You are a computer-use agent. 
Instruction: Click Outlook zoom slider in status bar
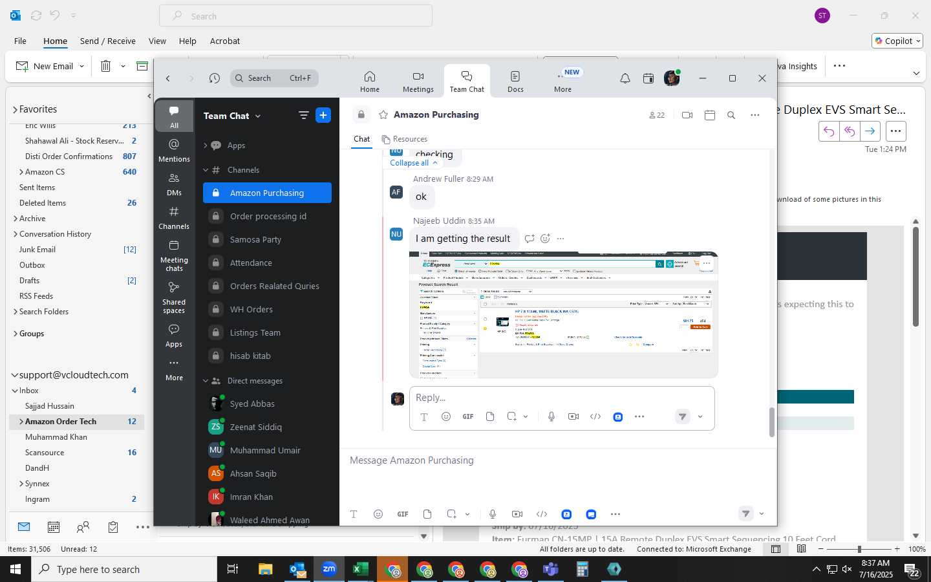coord(859,549)
